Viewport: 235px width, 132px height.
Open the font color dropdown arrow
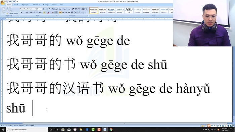point(50,12)
